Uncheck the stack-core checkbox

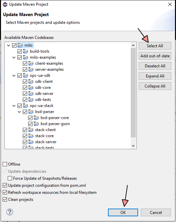click(25, 136)
